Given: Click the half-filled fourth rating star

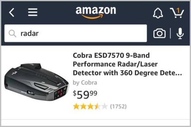Looking at the screenshot, I should tap(97, 106).
